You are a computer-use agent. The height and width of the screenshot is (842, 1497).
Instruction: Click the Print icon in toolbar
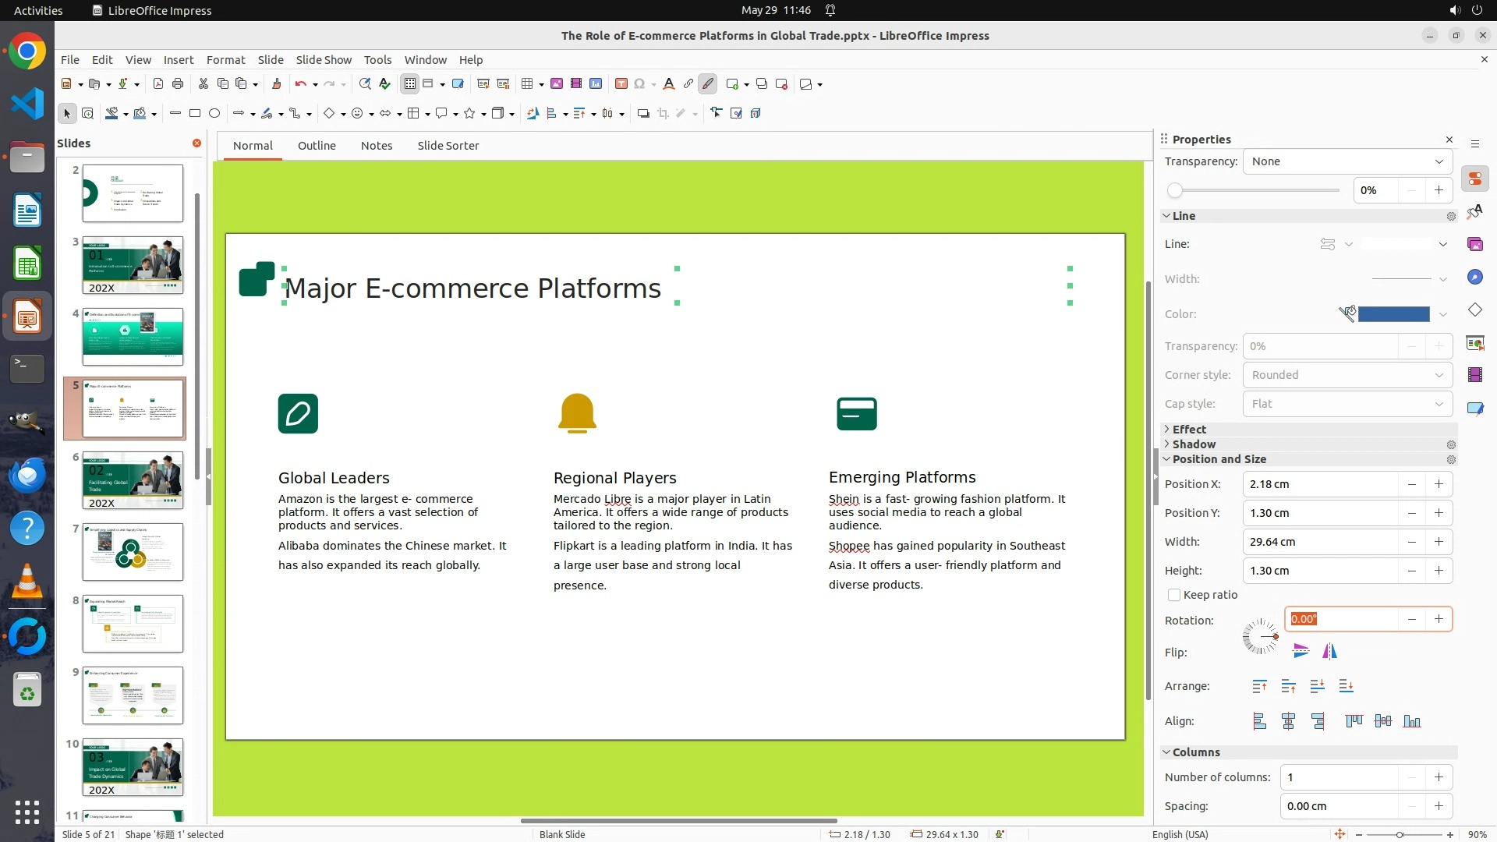point(178,84)
